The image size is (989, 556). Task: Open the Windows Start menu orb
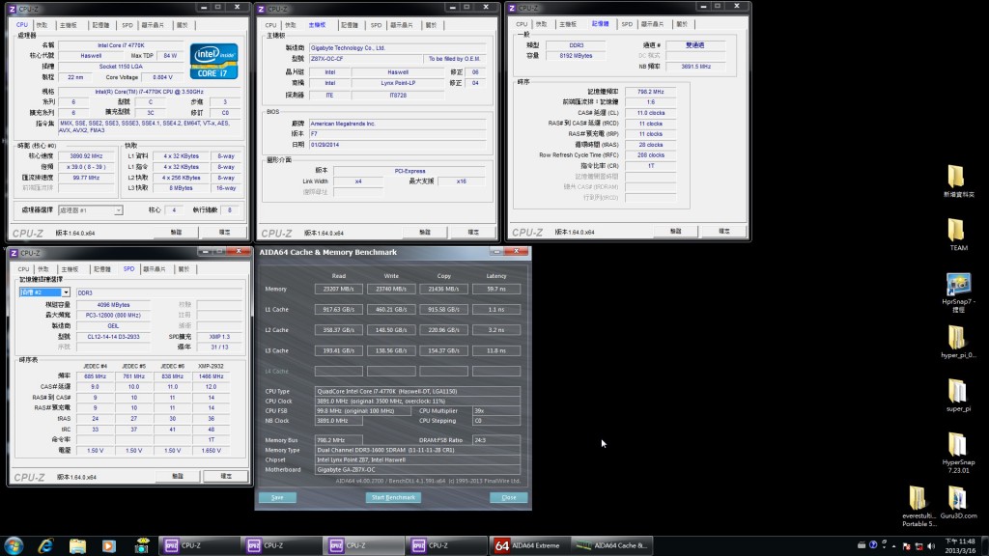14,545
